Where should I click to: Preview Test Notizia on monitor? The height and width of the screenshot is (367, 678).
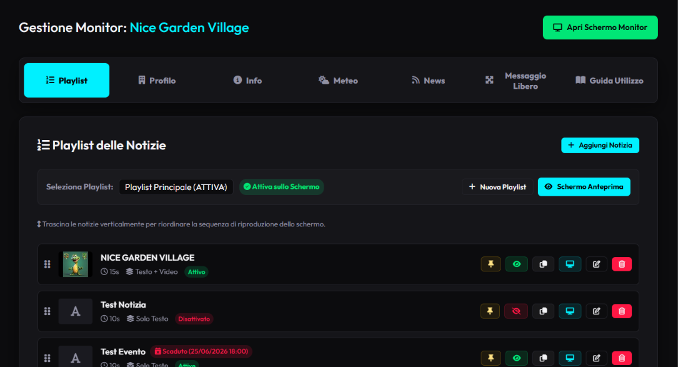(x=570, y=311)
